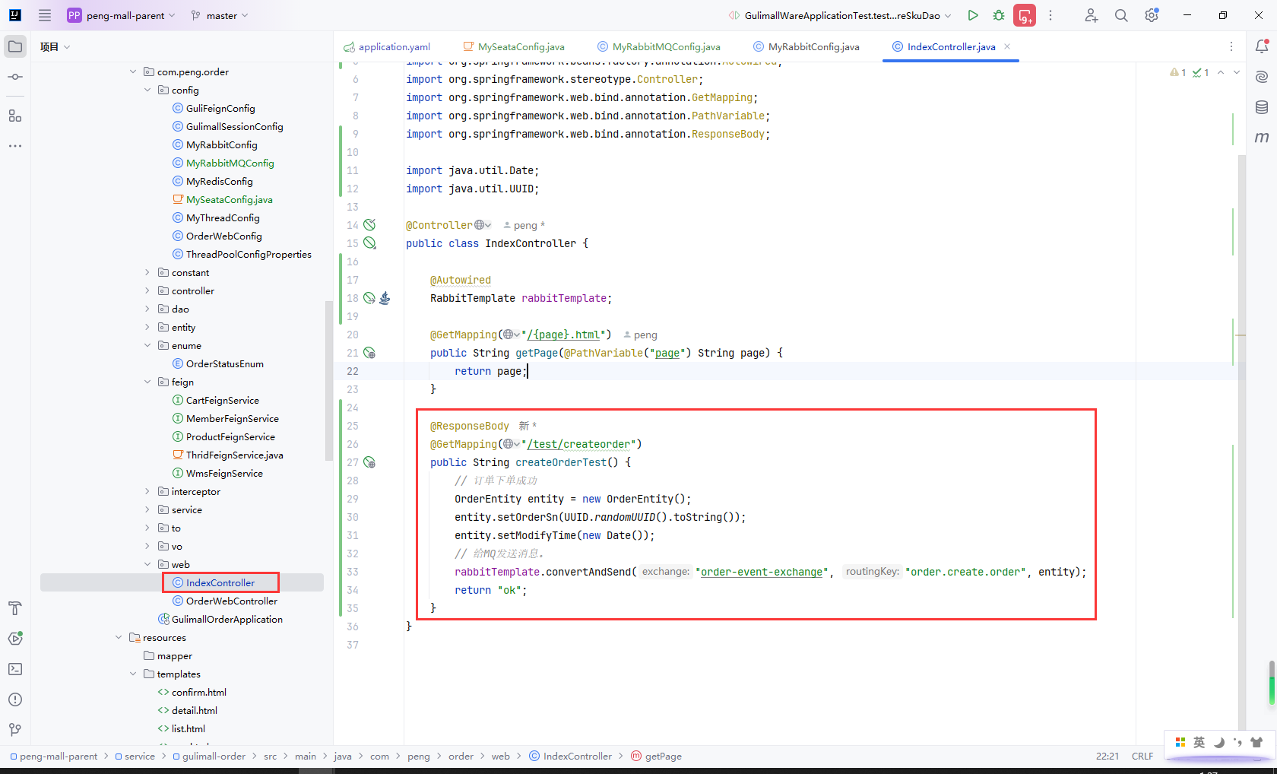The image size is (1277, 774).
Task: Collapse the com.peng.order package
Action: tap(133, 71)
